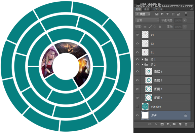Hide 图层 3
The width and height of the screenshot is (195, 133).
[x=137, y=89]
